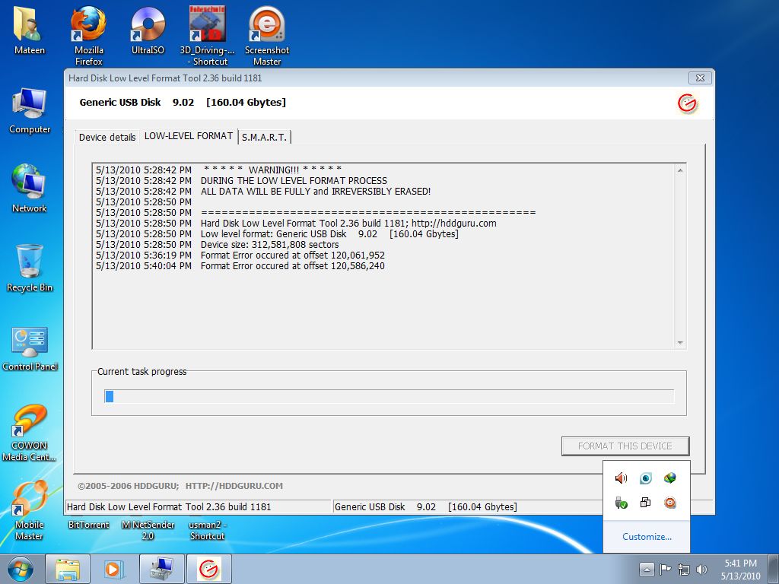Click the computer-network taskbar button

(x=161, y=569)
